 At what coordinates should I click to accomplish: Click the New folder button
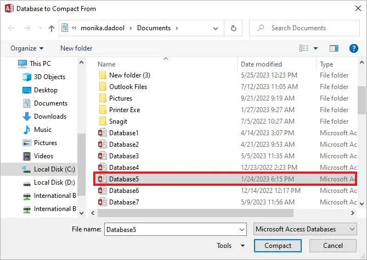pyautogui.click(x=76, y=48)
